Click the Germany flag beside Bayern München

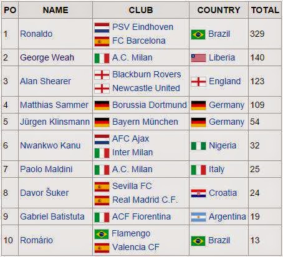point(102,122)
